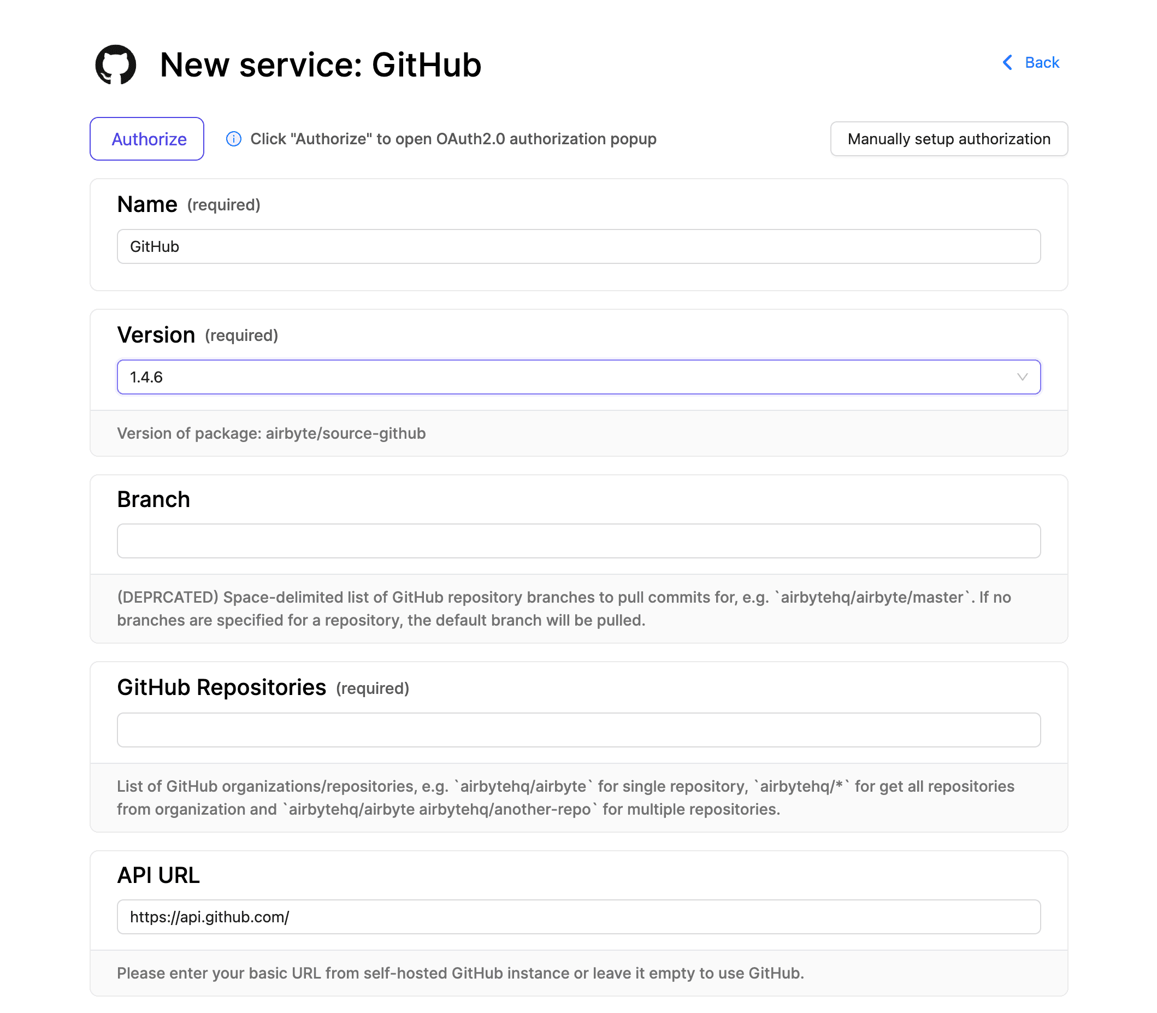Click the self-hosted GitHub instance help text
Viewport: 1157px width, 1013px height.
[460, 973]
